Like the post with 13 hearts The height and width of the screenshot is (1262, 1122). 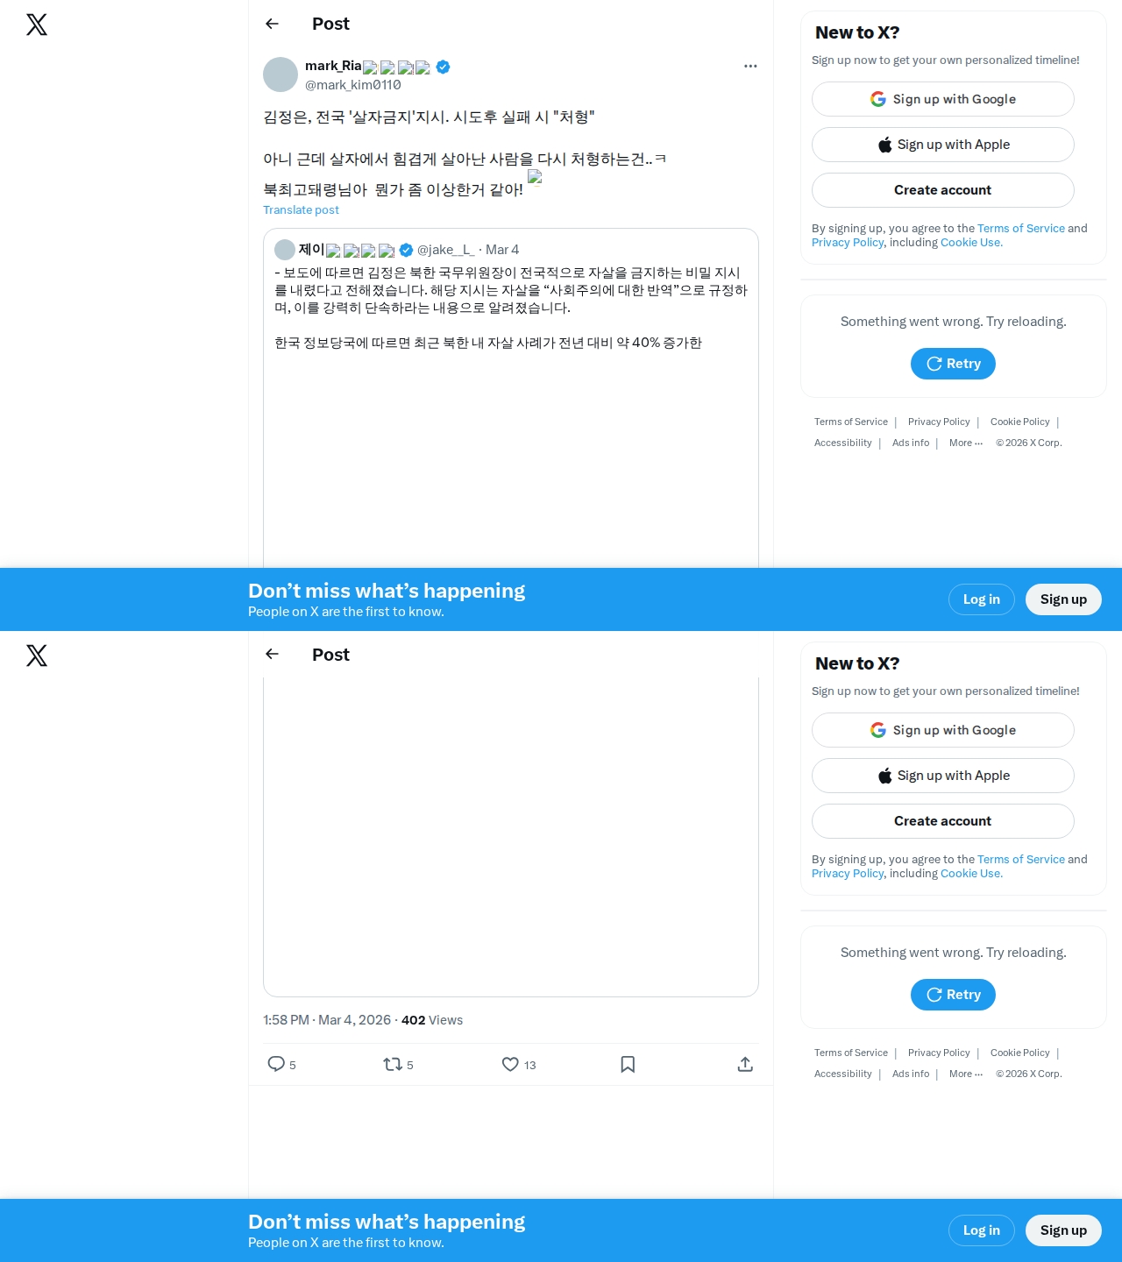tap(518, 1064)
